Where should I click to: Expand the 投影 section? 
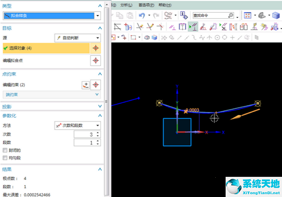(x=100, y=106)
